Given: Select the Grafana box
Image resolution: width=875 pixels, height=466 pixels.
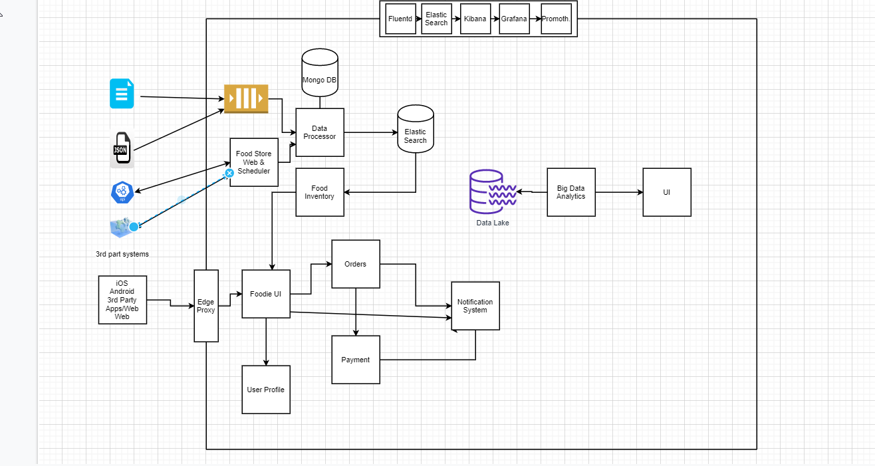Looking at the screenshot, I should (514, 19).
